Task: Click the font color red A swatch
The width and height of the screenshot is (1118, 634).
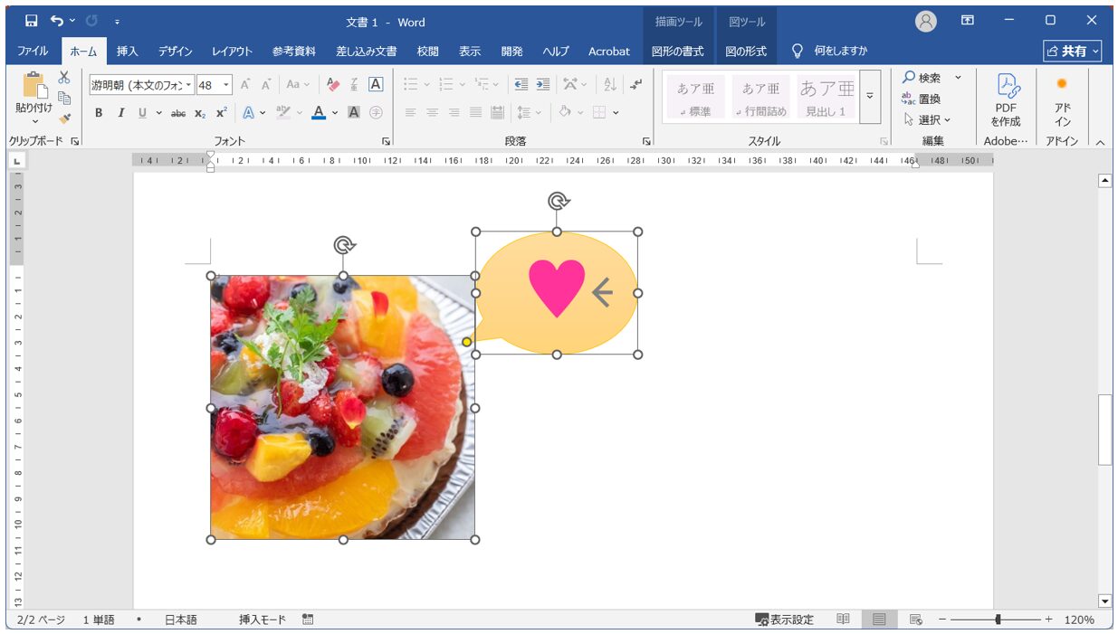Action: (318, 113)
